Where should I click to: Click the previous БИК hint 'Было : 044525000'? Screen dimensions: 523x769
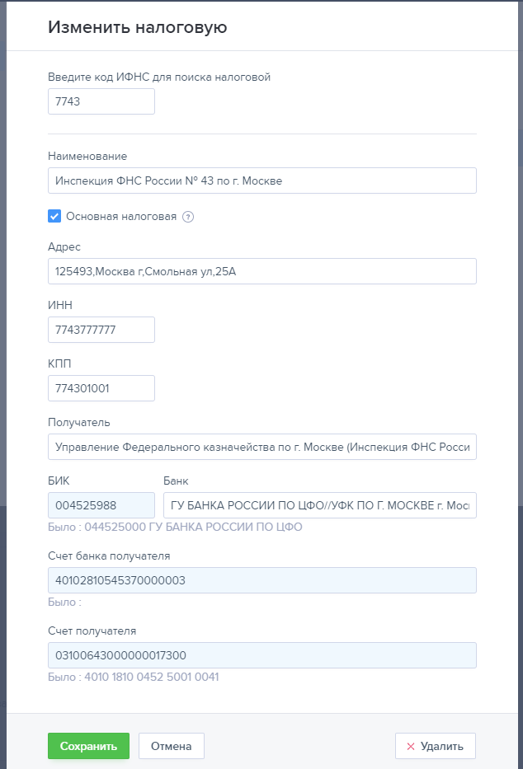tap(175, 527)
